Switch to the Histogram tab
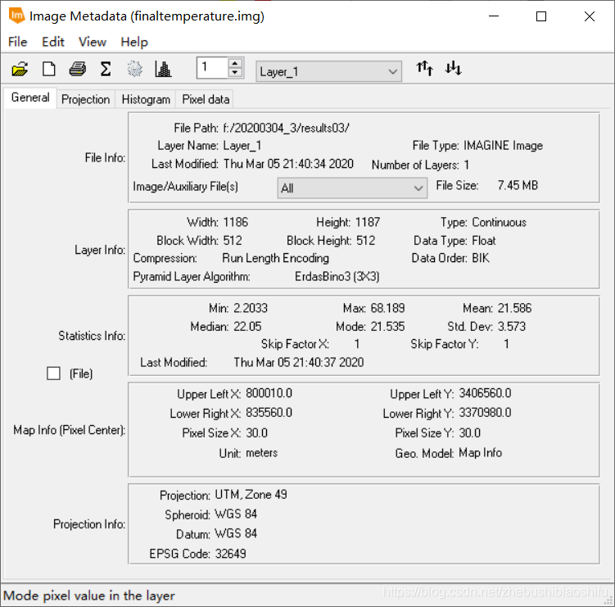 (146, 99)
